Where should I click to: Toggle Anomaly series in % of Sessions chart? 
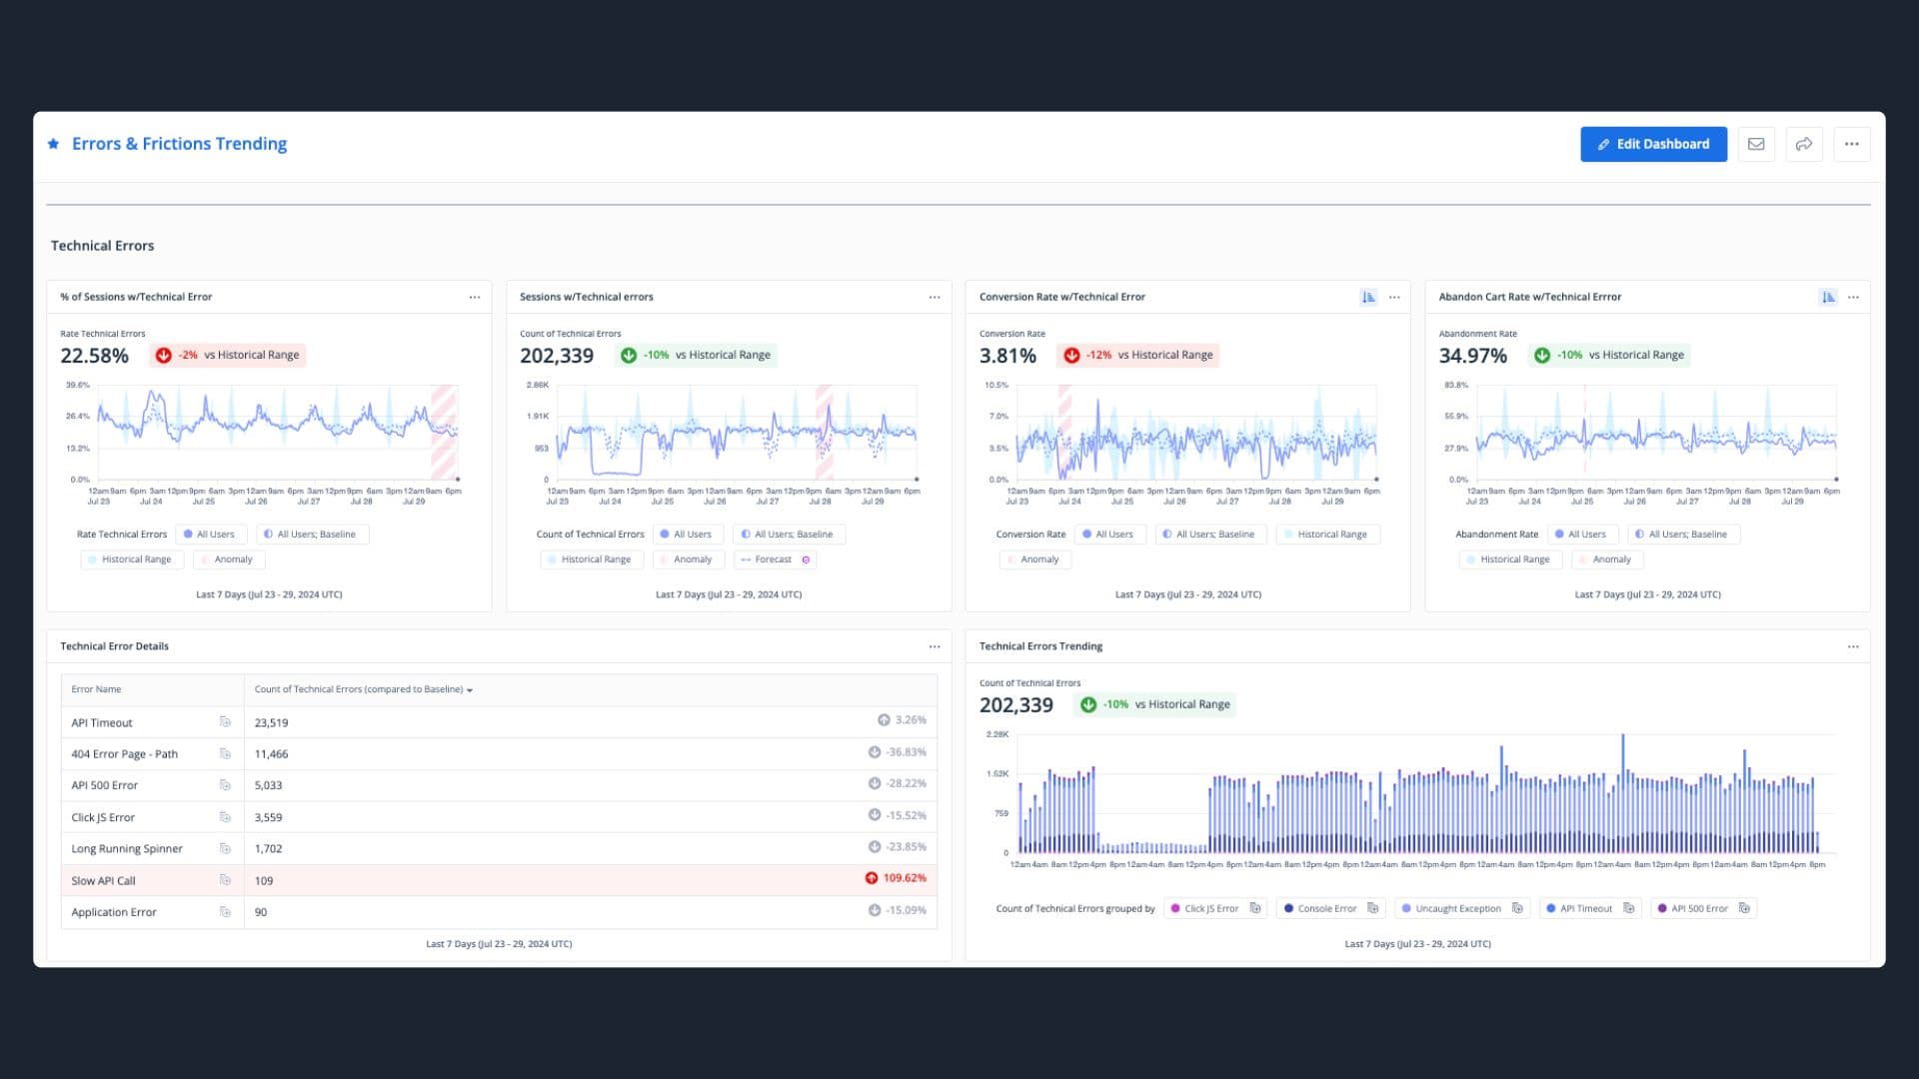point(229,559)
